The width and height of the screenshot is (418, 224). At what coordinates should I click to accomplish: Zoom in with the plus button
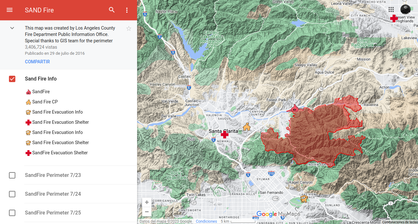147,202
